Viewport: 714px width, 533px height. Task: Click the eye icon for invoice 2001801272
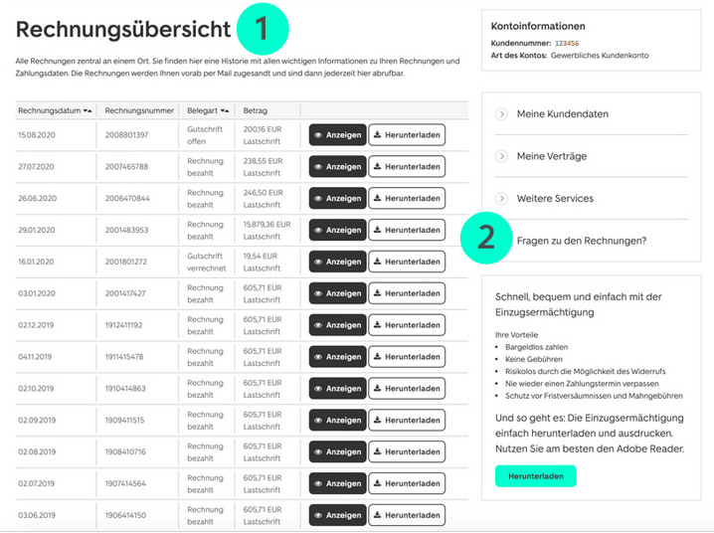point(318,263)
